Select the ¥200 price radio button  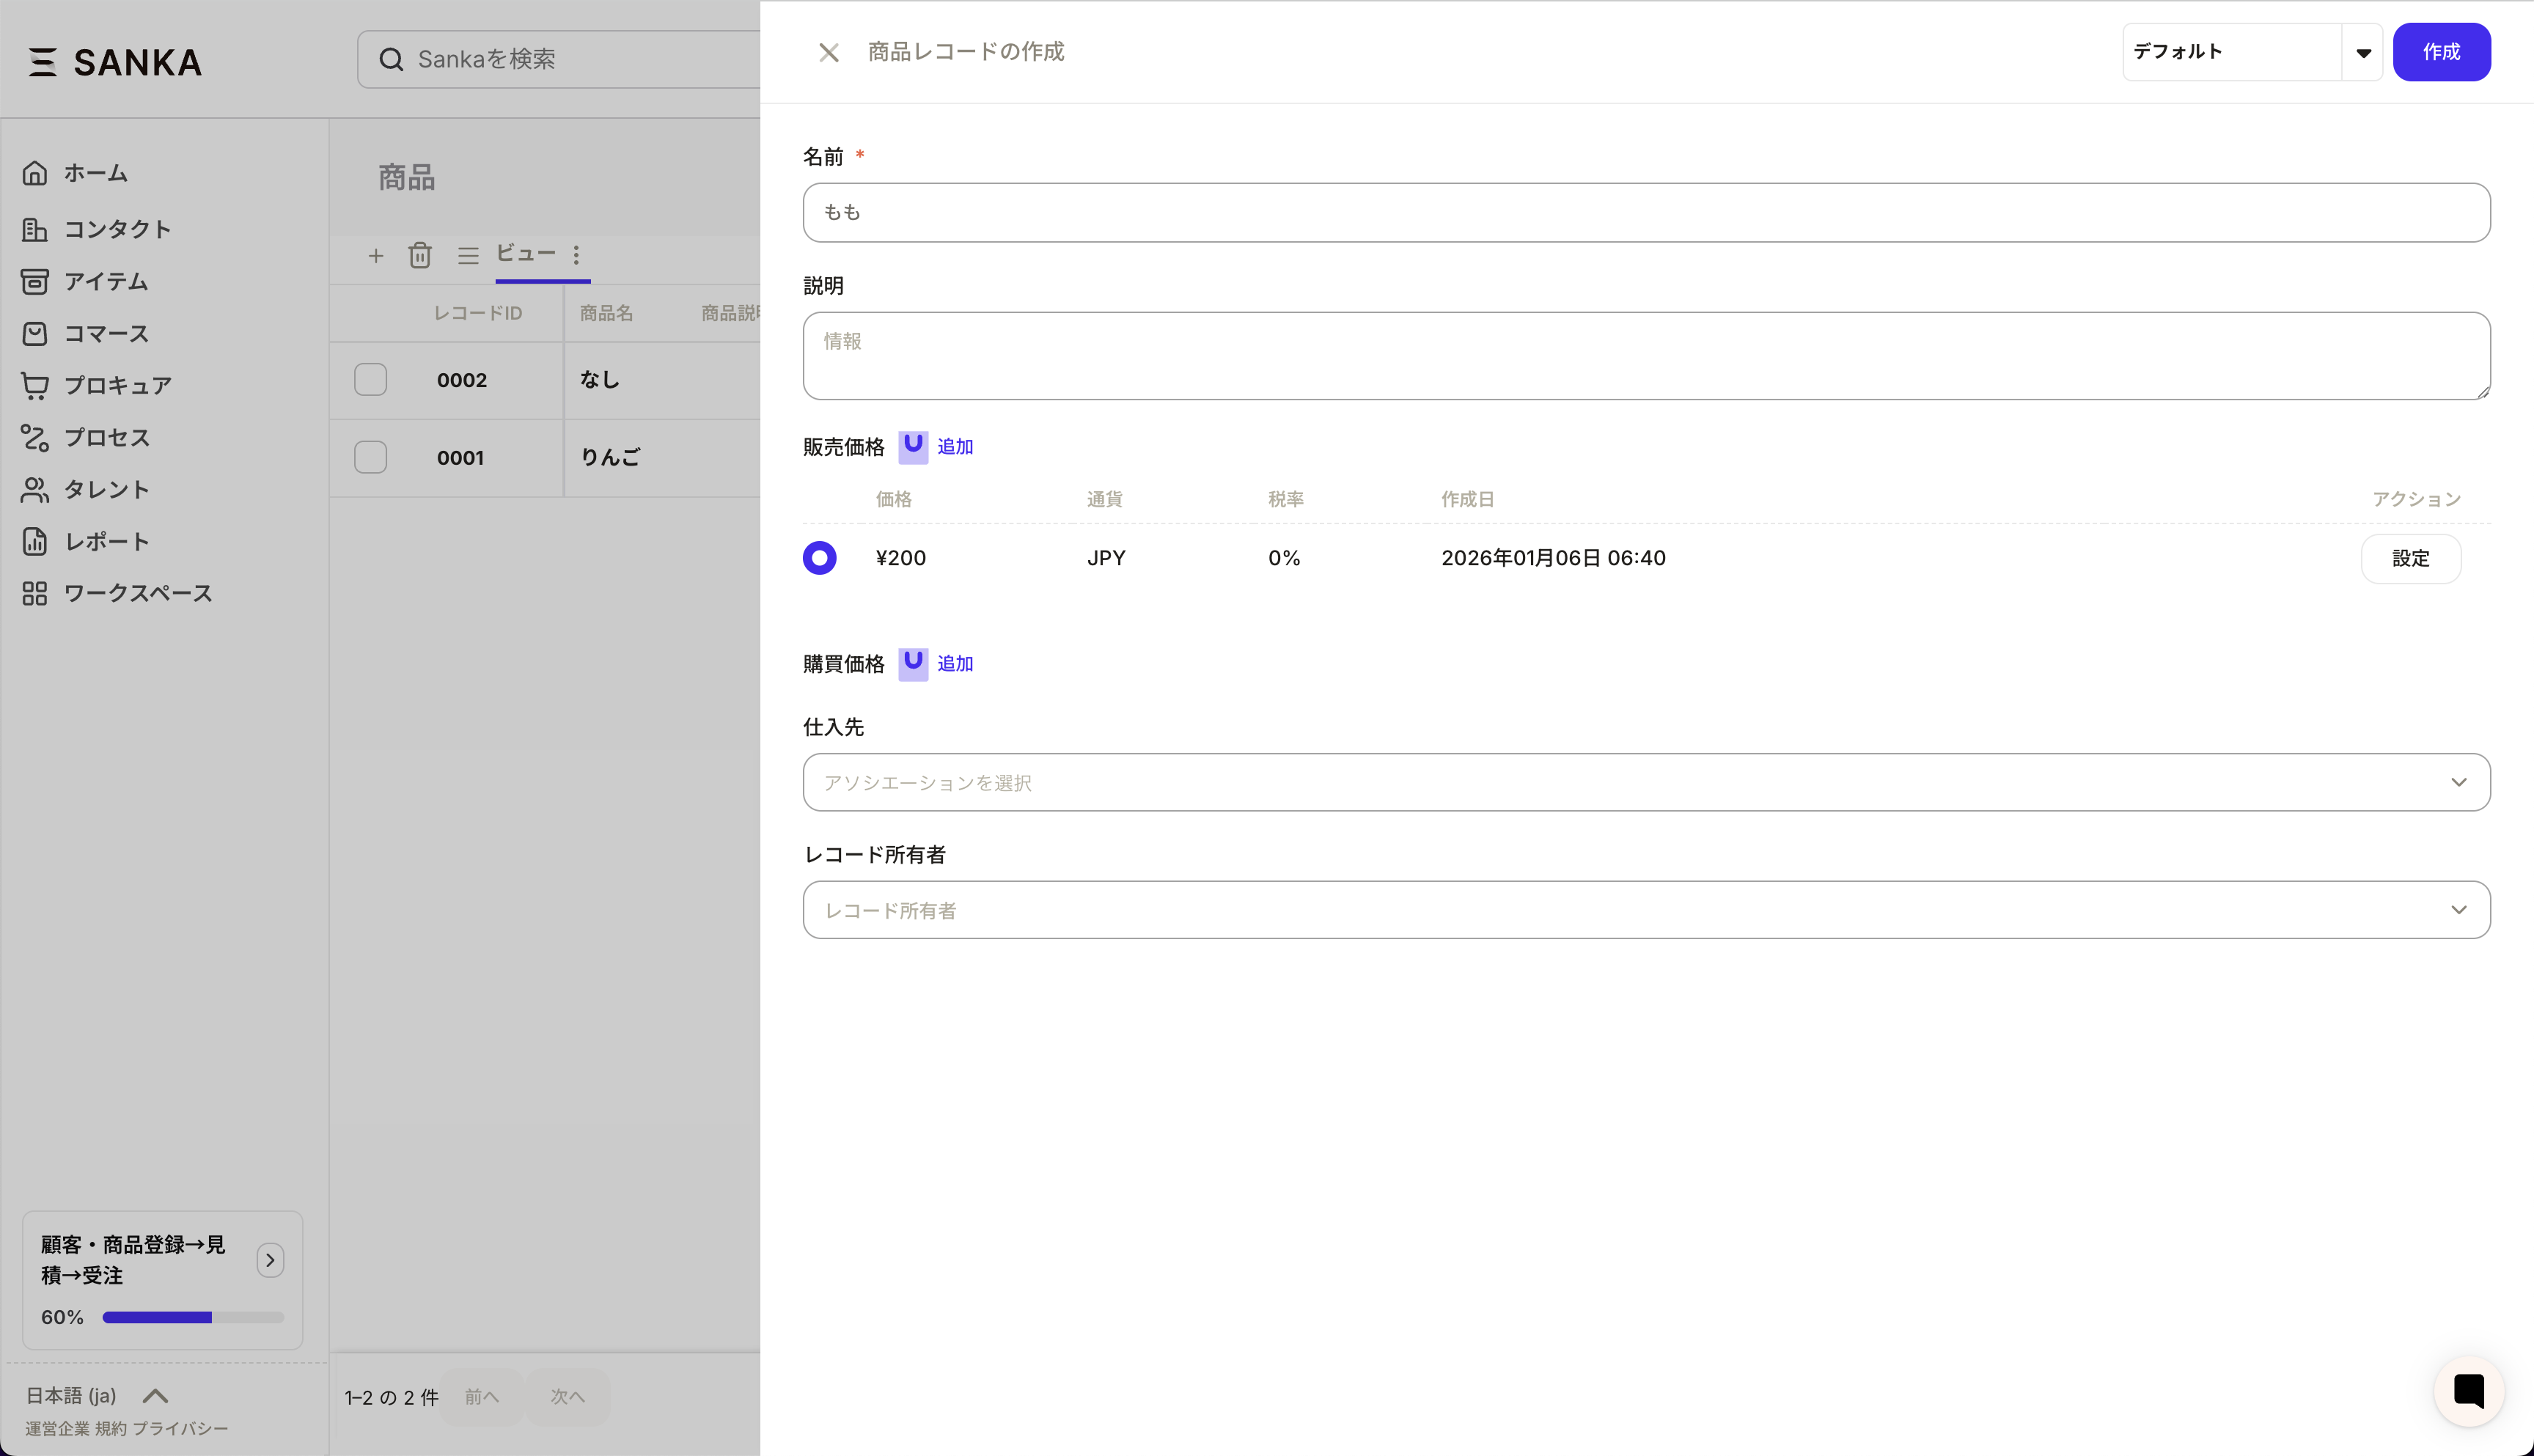click(x=819, y=558)
